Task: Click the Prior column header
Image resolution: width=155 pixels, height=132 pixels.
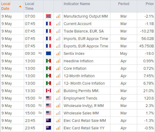Action: tap(150, 4)
